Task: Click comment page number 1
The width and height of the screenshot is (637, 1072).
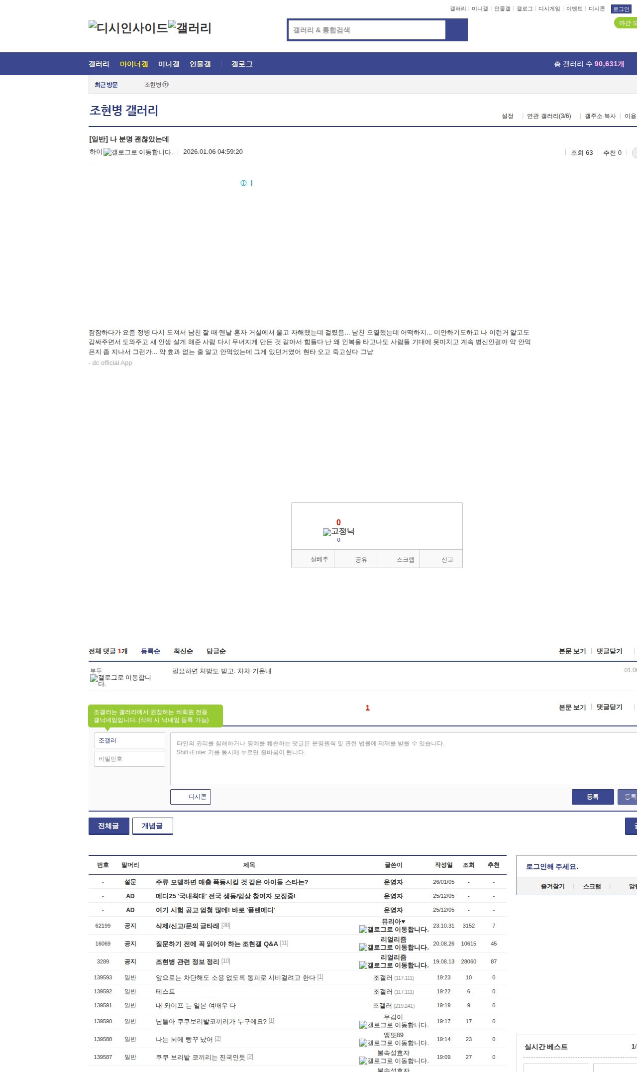Action: click(368, 708)
